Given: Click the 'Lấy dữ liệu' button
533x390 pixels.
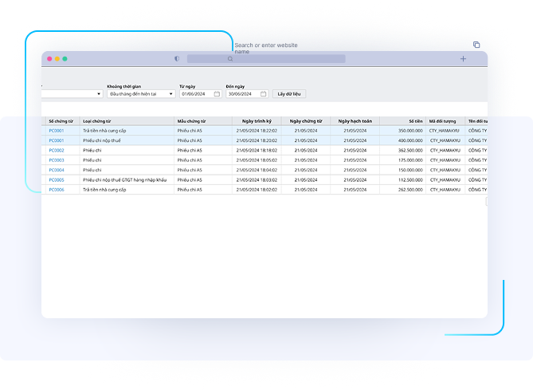Looking at the screenshot, I should click(288, 94).
